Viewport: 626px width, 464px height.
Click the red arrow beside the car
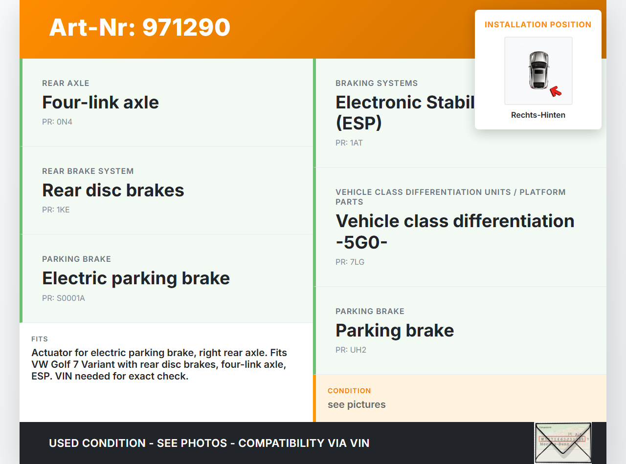555,91
